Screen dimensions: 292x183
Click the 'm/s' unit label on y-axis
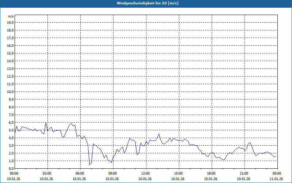pos(11,16)
